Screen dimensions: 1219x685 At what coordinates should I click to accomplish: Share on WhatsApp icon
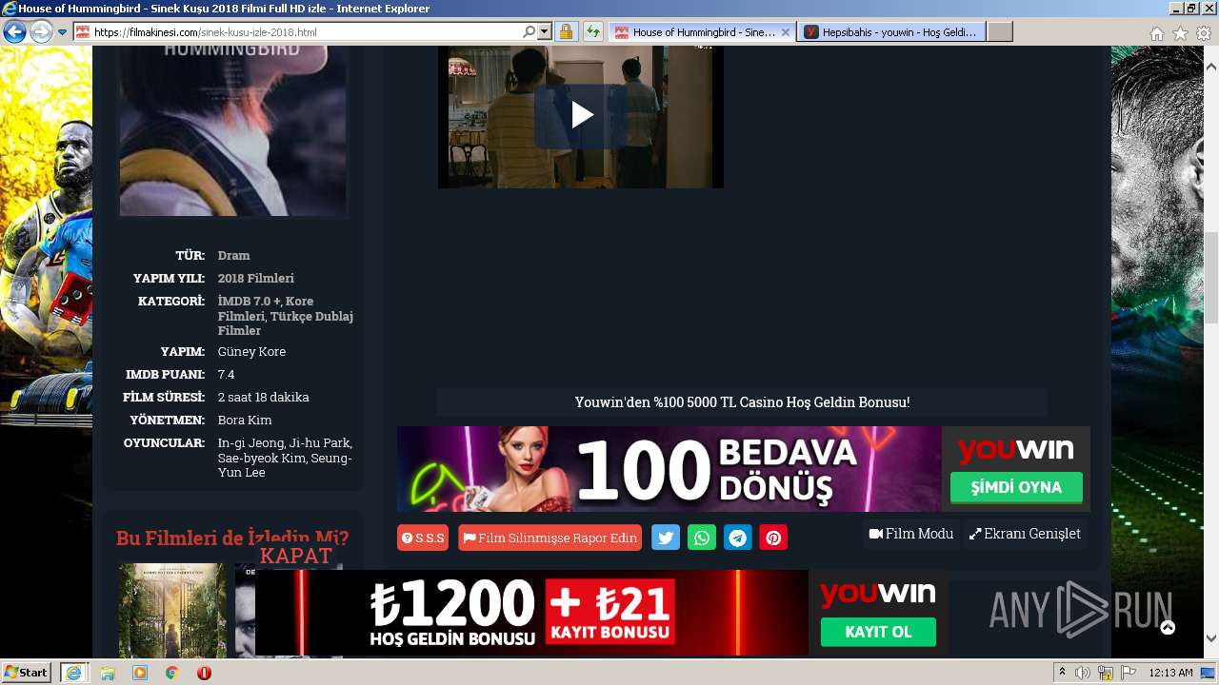(x=702, y=538)
